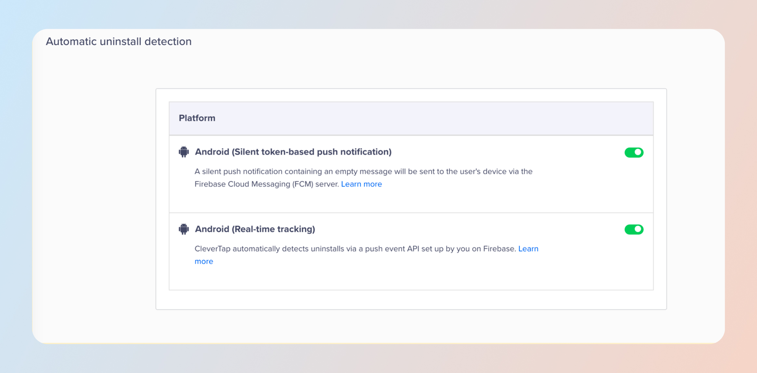Click the Android (Silent token-based push notification) title

click(293, 152)
